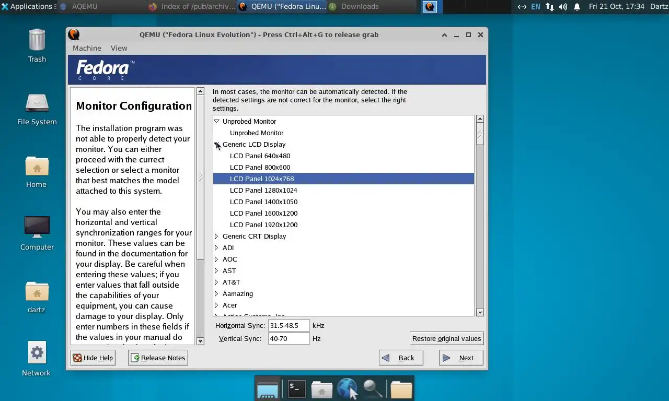Screen dimensions: 669x401
Task: Expand the AT&T monitor group
Action: coord(216,282)
